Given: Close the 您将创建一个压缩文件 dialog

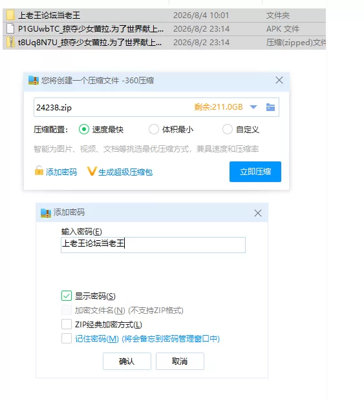Looking at the screenshot, I should pos(279,80).
